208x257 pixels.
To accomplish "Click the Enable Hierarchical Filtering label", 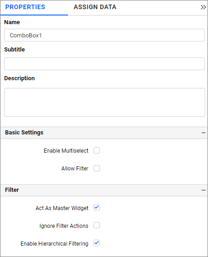I will pyautogui.click(x=54, y=244).
